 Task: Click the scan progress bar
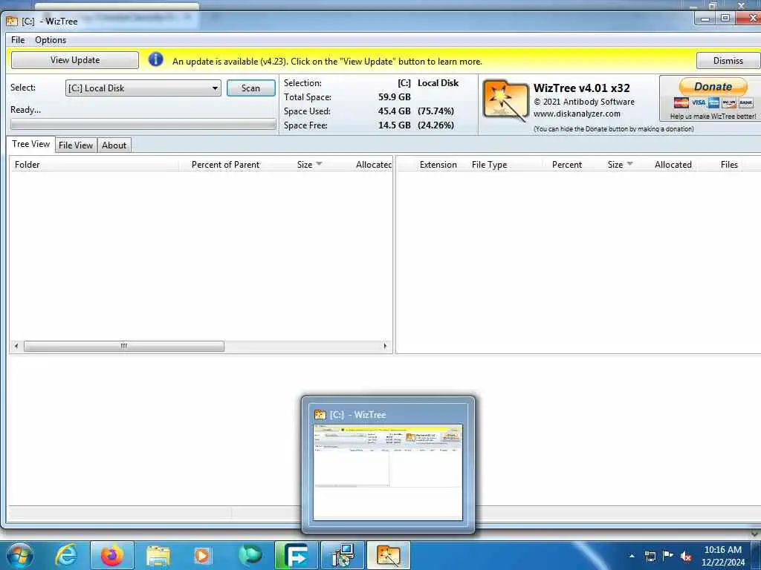click(143, 125)
